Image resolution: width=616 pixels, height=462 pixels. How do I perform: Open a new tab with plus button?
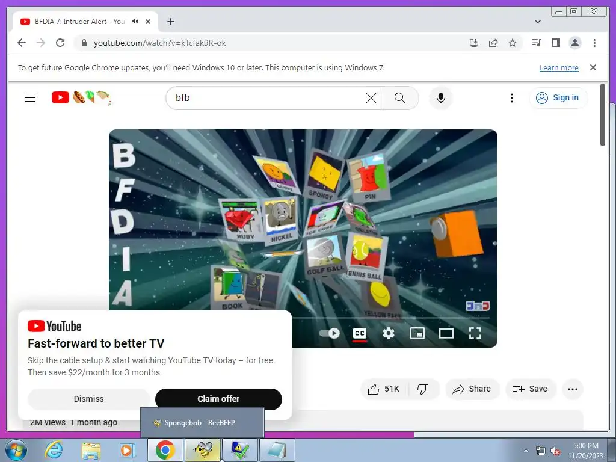(170, 22)
